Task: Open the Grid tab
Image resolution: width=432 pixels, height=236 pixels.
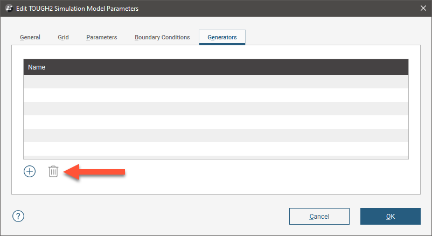Action: (x=63, y=37)
